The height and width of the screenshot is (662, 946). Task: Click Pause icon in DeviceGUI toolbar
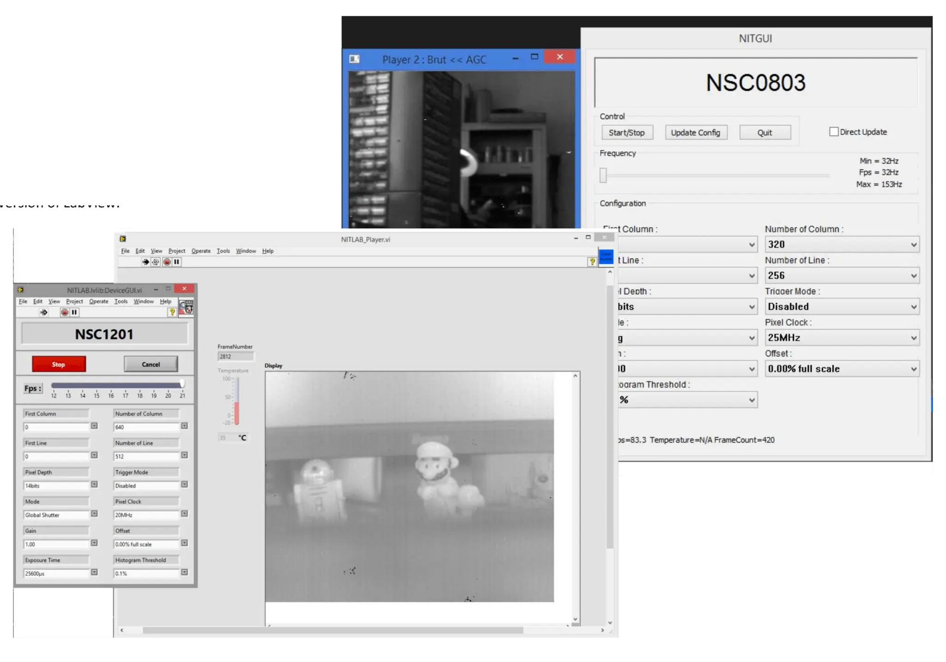74,312
